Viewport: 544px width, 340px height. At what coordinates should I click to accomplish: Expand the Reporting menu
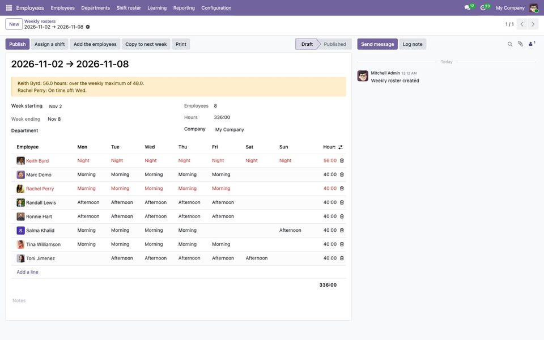184,7
